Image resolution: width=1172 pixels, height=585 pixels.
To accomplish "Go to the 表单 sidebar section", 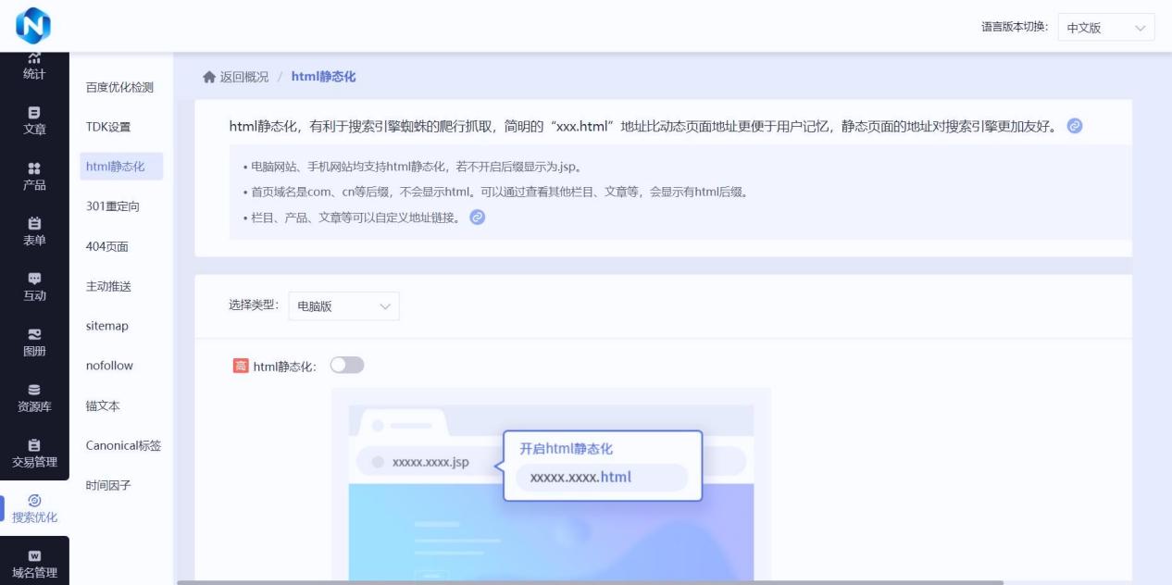I will click(x=34, y=231).
